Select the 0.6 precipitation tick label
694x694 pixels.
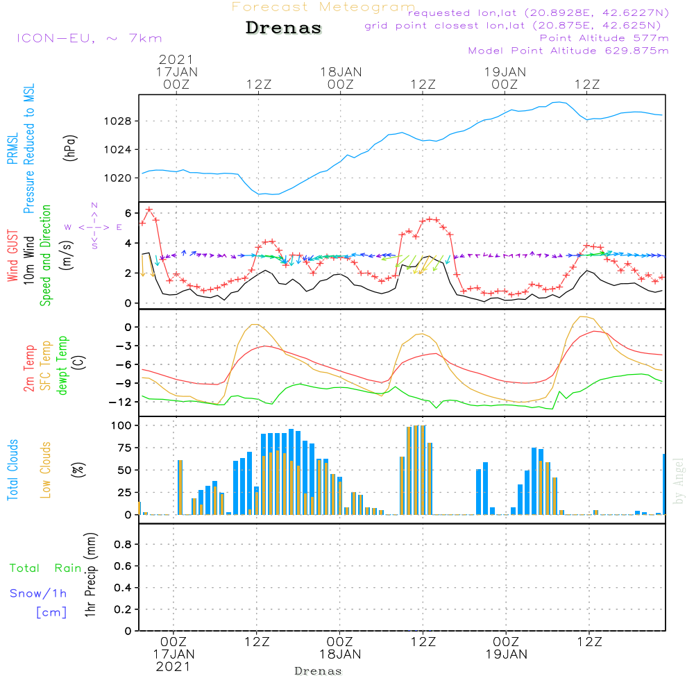click(x=123, y=566)
